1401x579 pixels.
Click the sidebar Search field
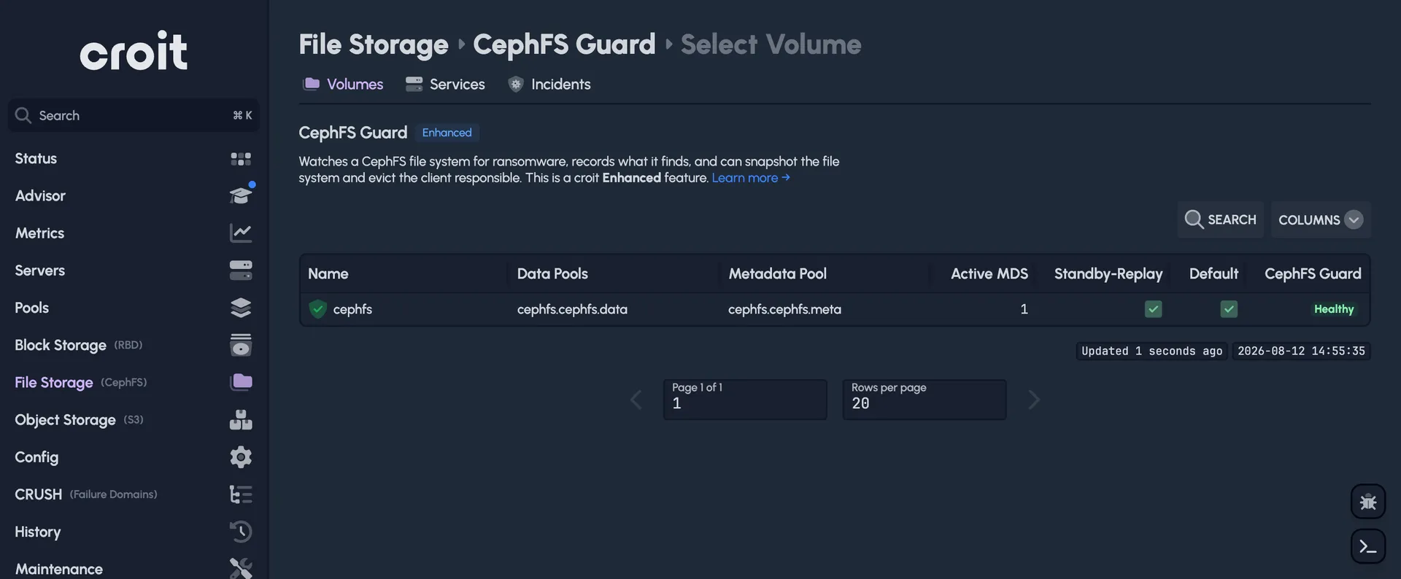point(134,115)
